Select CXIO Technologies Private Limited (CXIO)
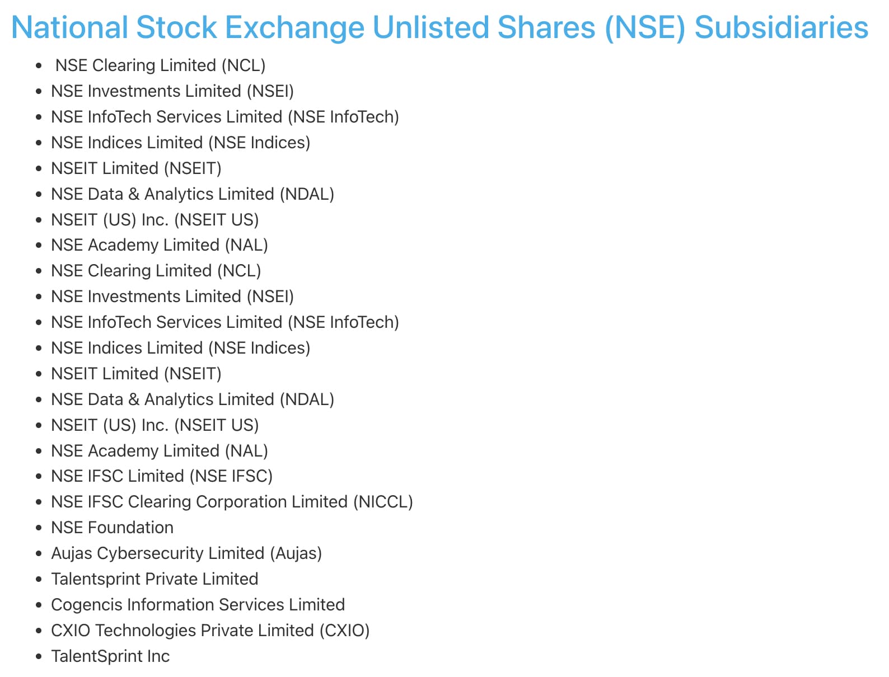 210,631
